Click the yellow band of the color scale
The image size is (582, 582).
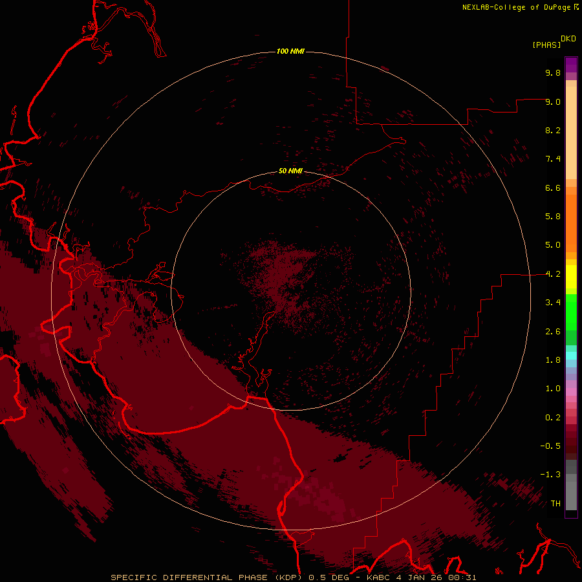pos(571,277)
